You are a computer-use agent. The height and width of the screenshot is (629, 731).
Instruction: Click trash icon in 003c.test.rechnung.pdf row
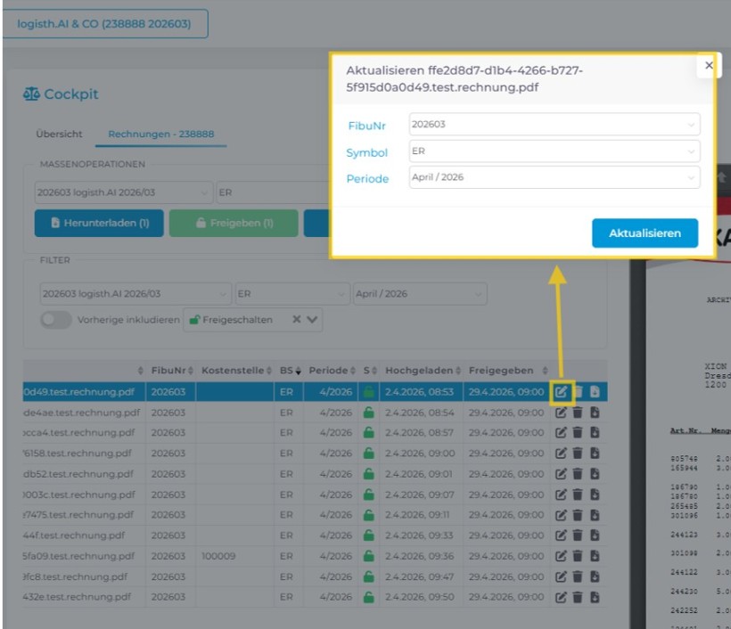coord(577,494)
